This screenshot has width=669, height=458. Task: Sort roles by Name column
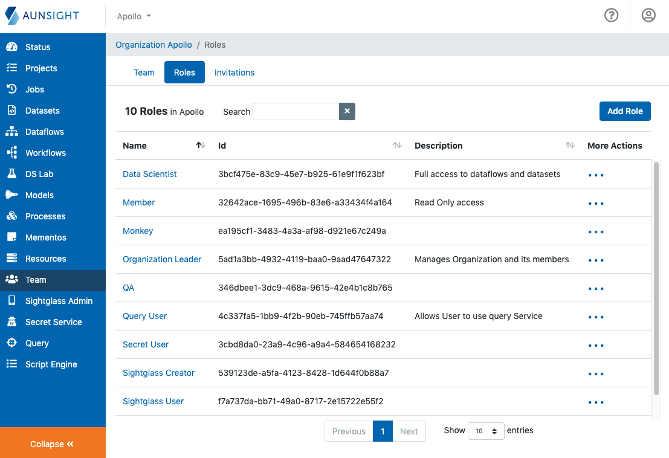click(x=201, y=146)
